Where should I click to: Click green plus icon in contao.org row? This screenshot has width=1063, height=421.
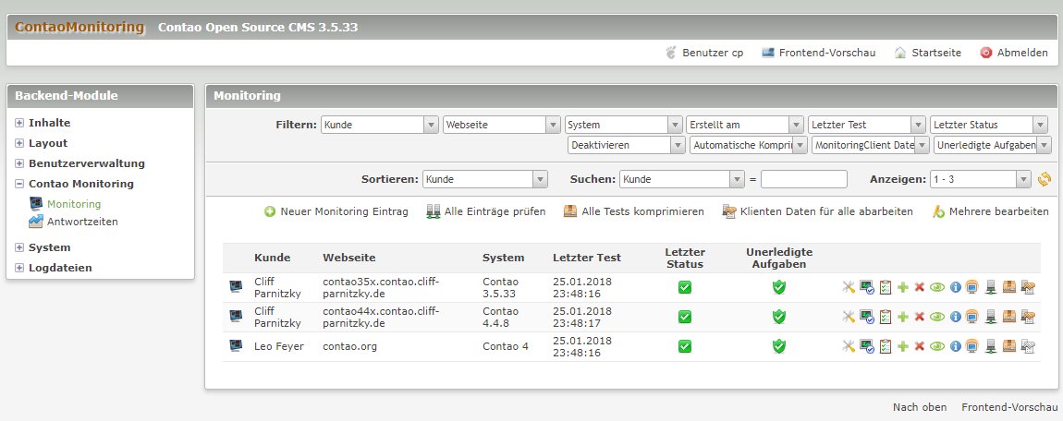coord(902,346)
